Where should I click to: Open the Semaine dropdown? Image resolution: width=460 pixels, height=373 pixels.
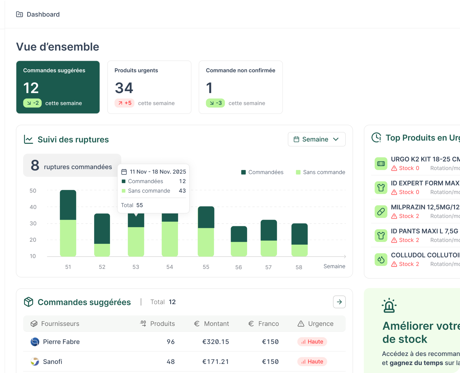(316, 139)
